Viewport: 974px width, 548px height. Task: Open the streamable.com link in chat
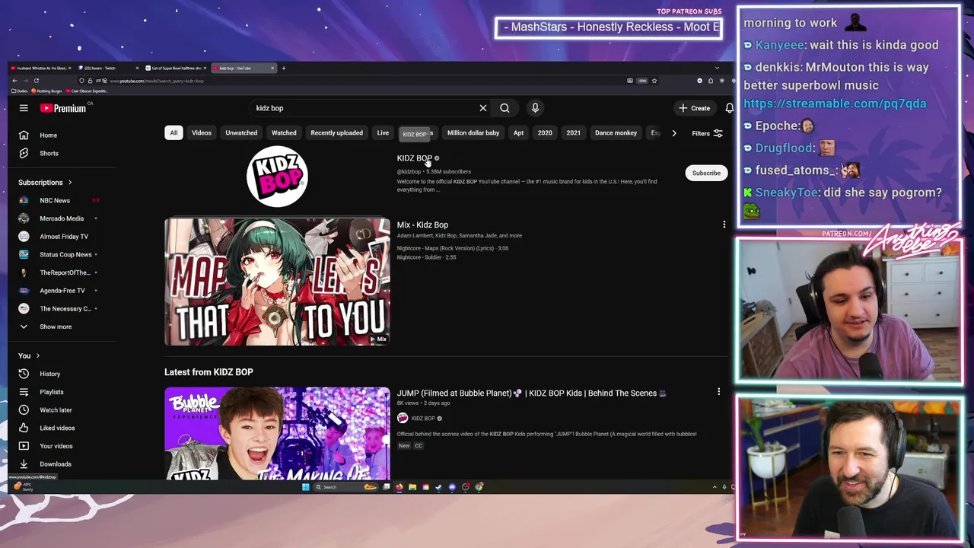(835, 104)
